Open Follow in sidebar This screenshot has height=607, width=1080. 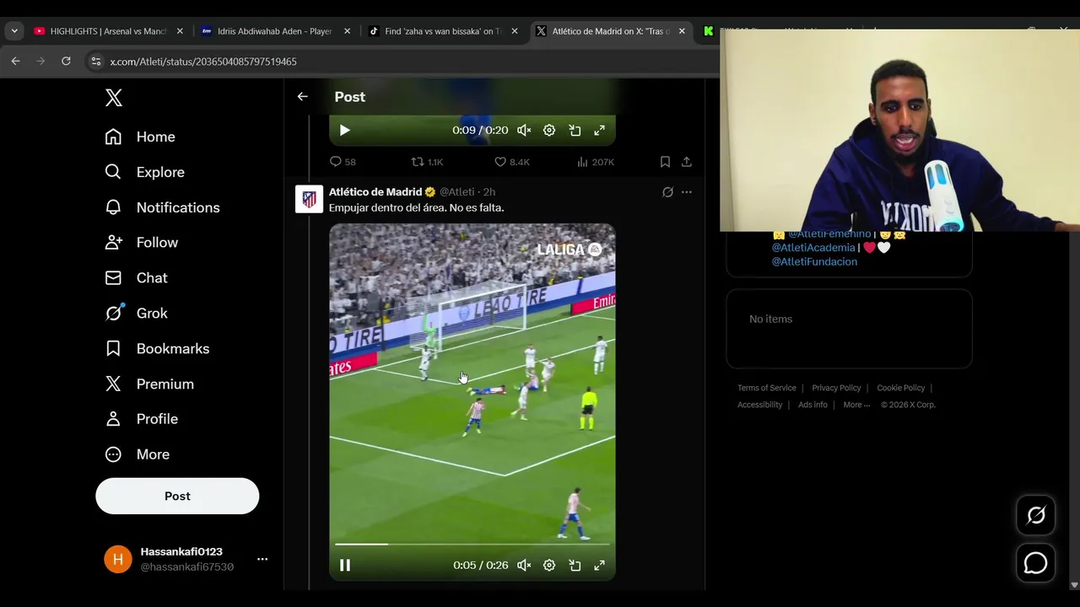point(141,243)
